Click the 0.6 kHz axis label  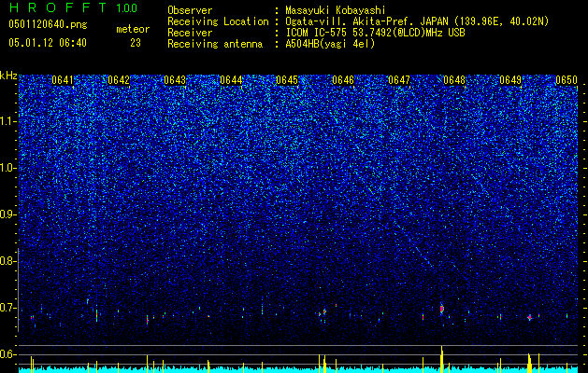click(7, 354)
